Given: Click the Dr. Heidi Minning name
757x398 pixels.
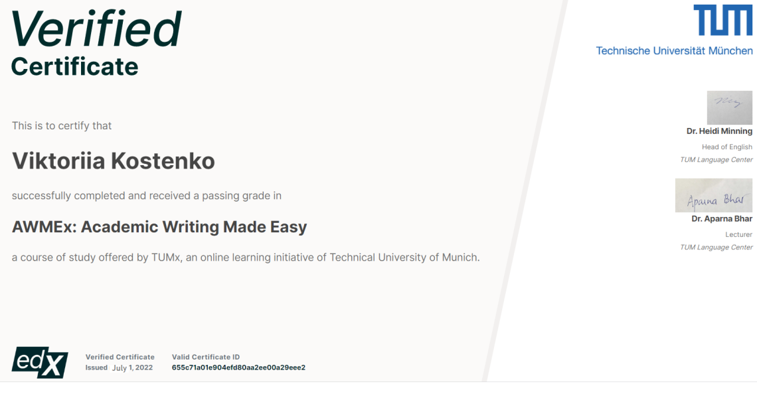Looking at the screenshot, I should (719, 131).
